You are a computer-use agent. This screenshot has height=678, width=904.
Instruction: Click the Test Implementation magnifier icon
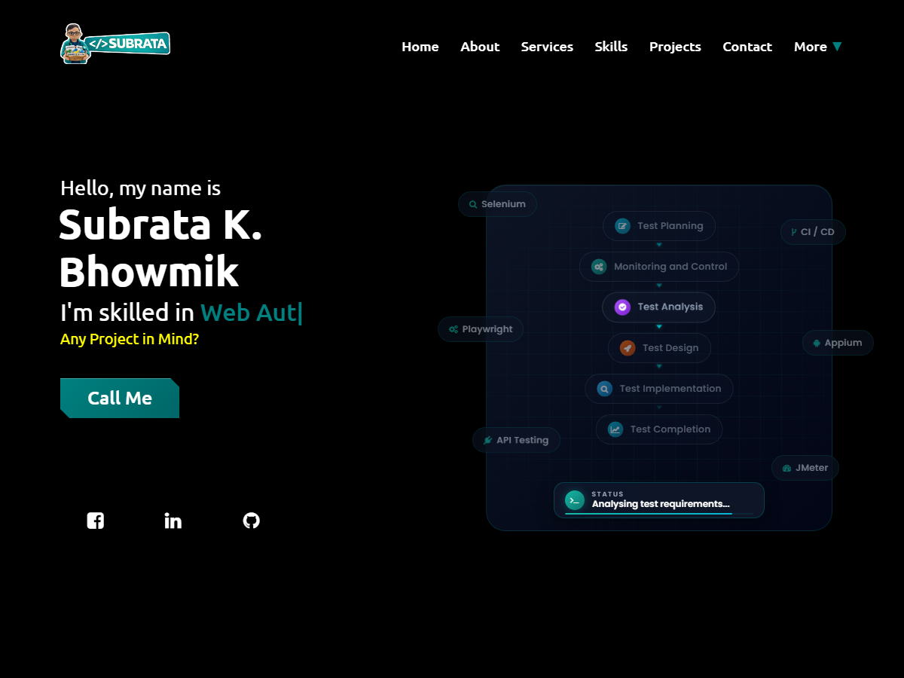[604, 389]
